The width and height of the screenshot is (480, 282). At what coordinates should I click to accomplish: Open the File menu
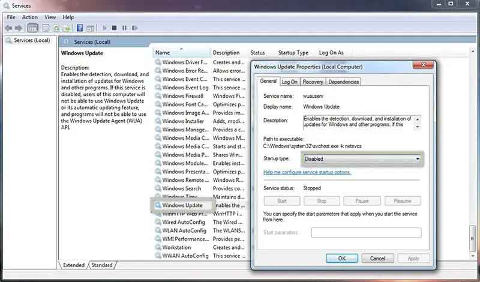(x=11, y=17)
